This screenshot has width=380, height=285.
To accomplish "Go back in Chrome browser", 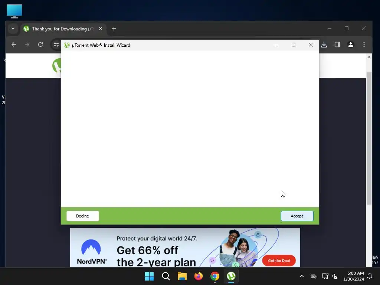I will tap(14, 45).
